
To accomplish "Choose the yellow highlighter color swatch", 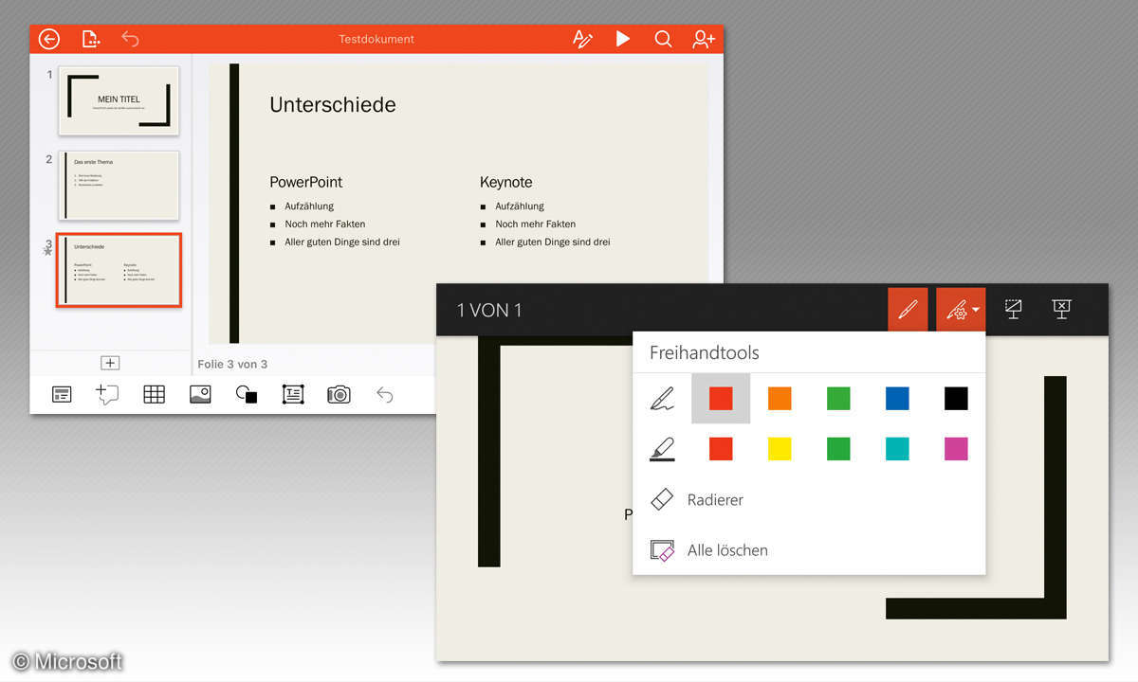I will coord(780,448).
